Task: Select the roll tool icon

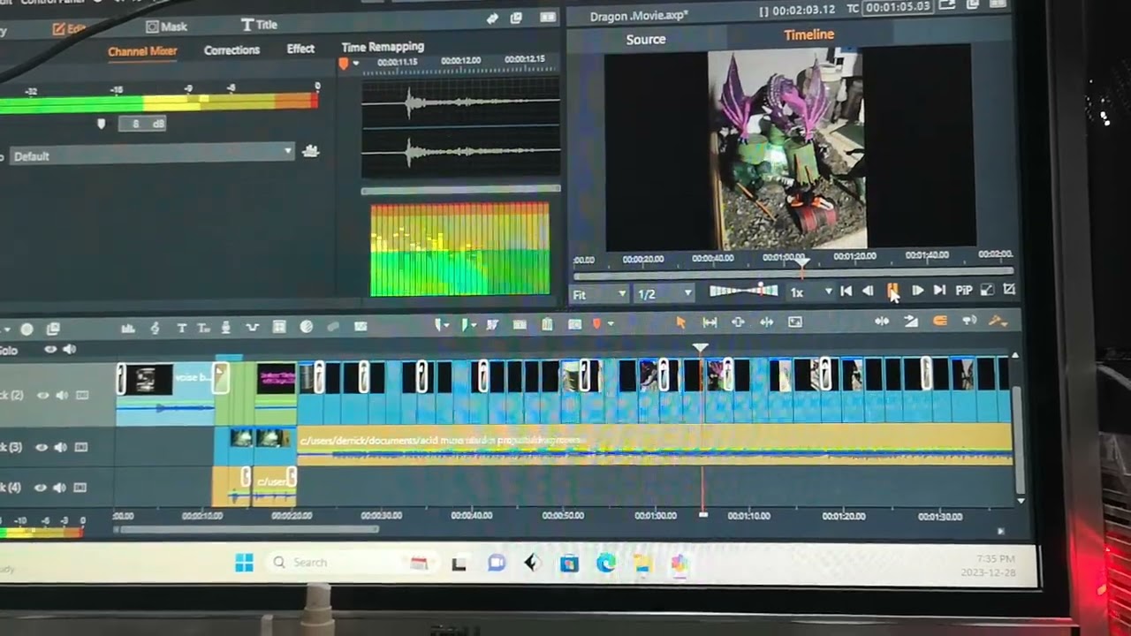Action: click(x=766, y=322)
